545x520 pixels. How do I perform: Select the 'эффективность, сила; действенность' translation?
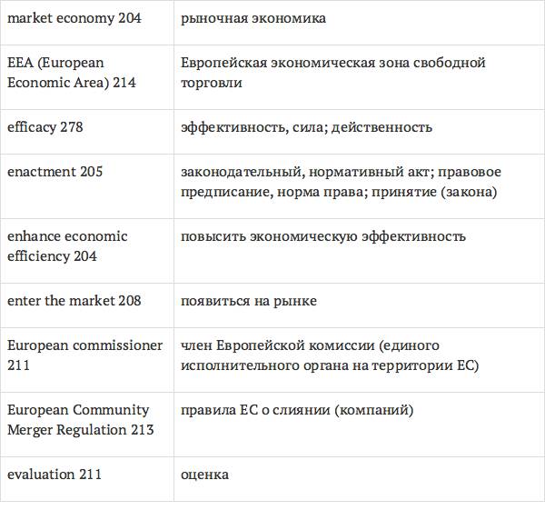pos(306,127)
